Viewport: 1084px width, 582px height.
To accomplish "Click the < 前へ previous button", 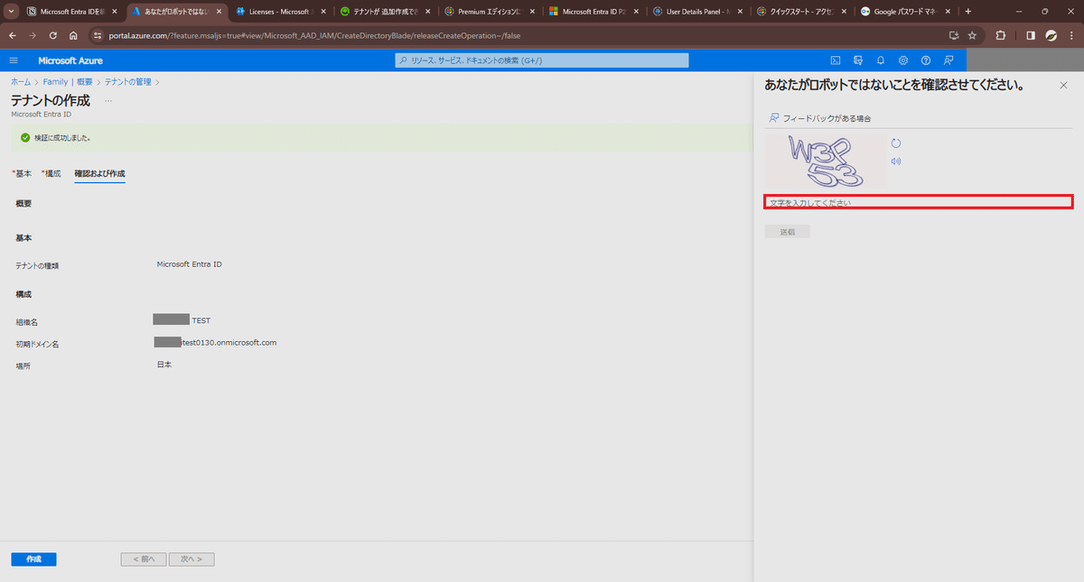I will tap(144, 559).
